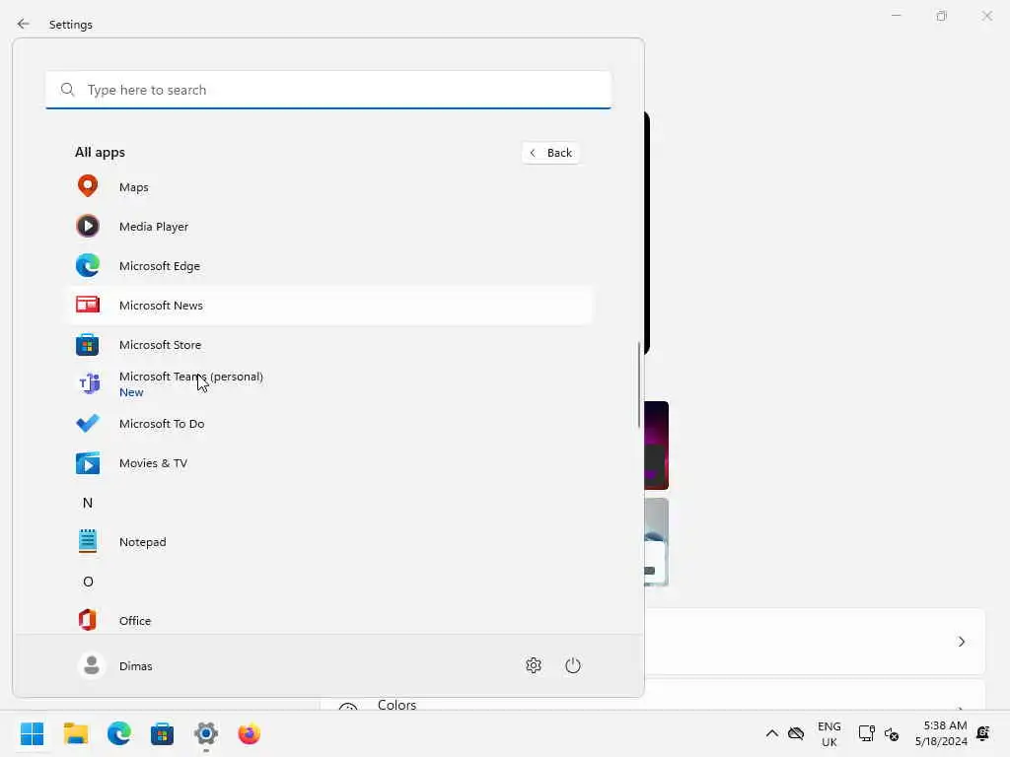
Task: Open Settings gear in Start menu
Action: [534, 665]
